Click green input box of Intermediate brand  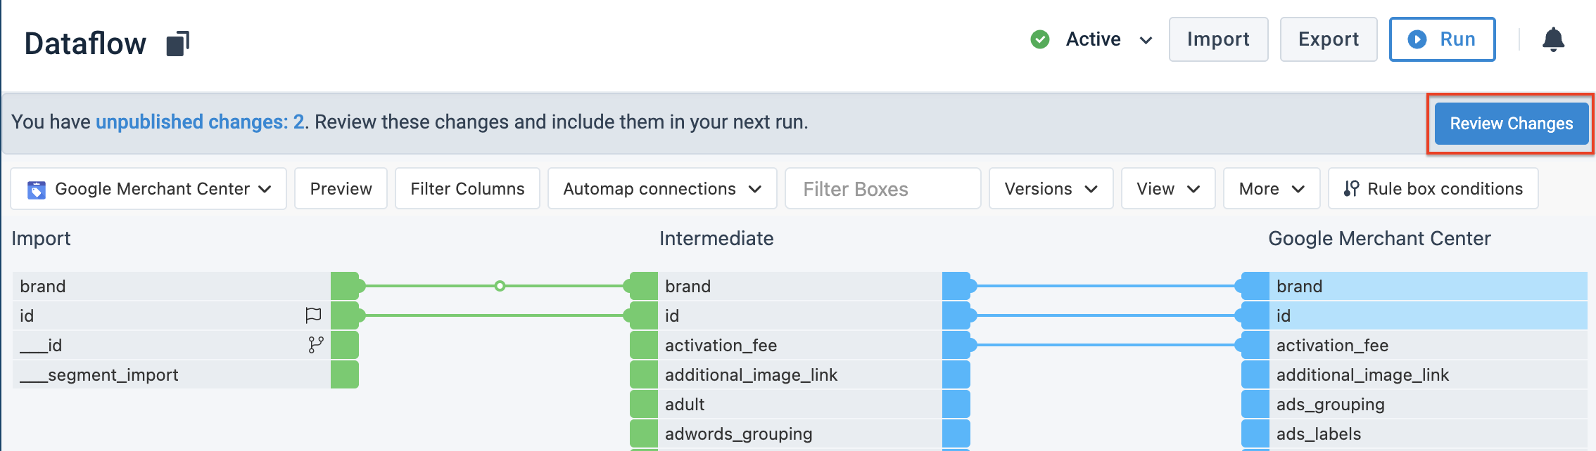(x=644, y=286)
